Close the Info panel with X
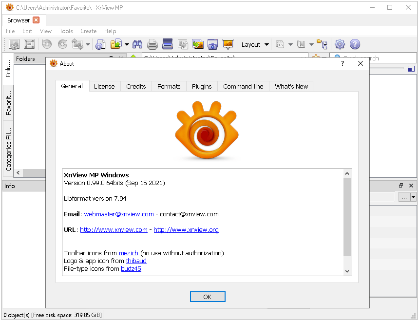Image resolution: width=419 pixels, height=321 pixels. pos(411,185)
